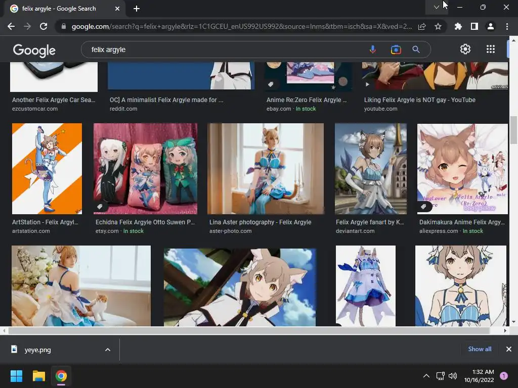Go back to the previous page

pos(11,26)
